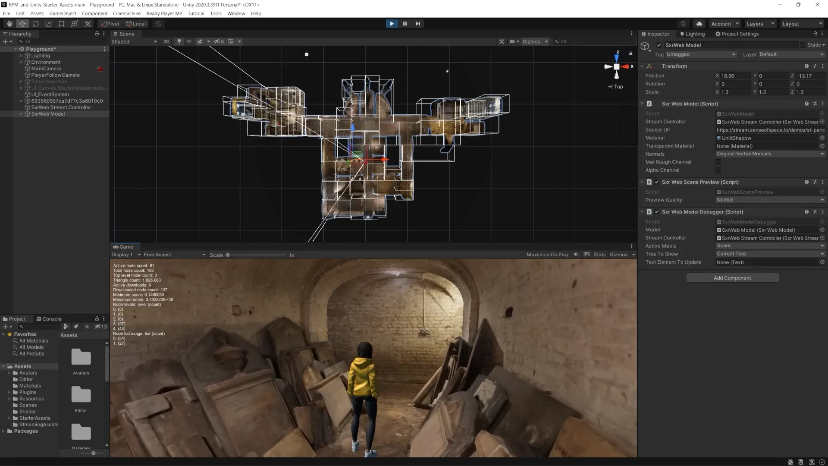Image resolution: width=828 pixels, height=466 pixels.
Task: Enable the Met Rough Channel checkbox
Action: click(x=718, y=162)
